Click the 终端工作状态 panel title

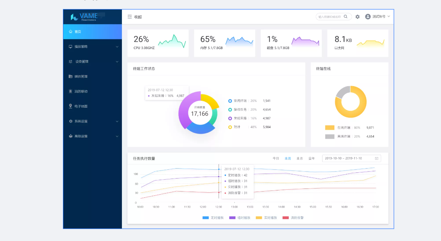144,69
